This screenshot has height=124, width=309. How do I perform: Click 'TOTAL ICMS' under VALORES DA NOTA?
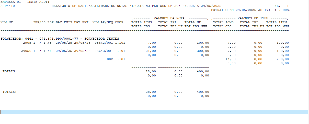coord(142,22)
